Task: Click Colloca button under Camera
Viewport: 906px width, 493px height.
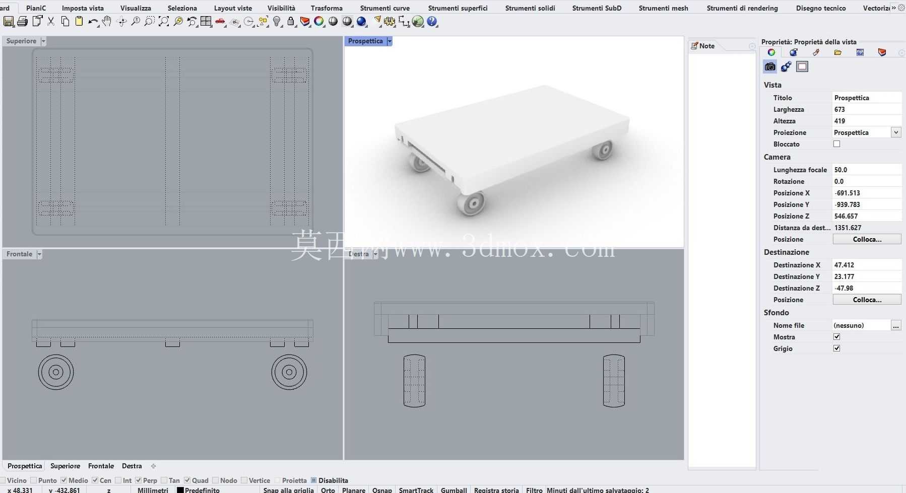Action: (x=867, y=239)
